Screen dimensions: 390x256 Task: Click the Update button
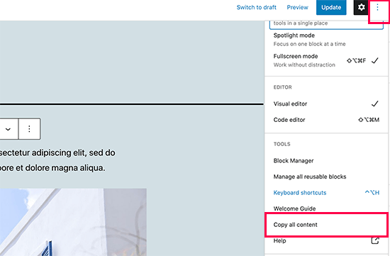click(x=331, y=7)
